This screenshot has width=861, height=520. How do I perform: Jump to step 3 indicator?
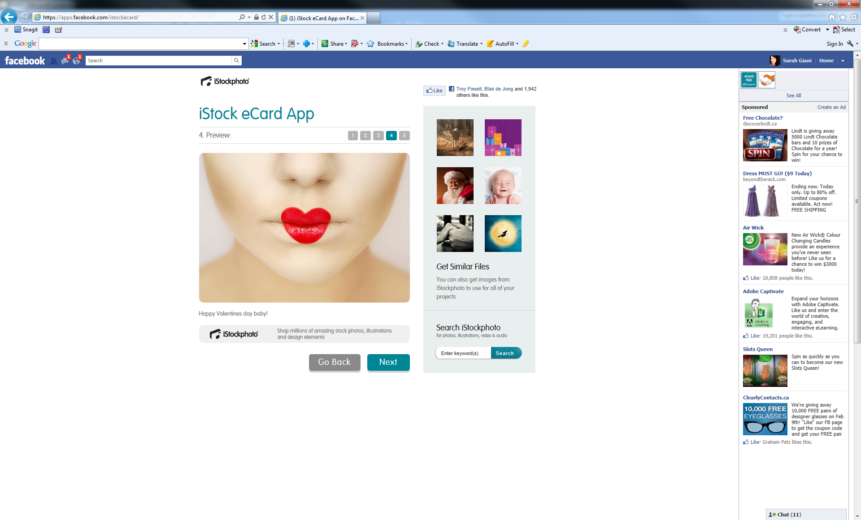coord(378,135)
